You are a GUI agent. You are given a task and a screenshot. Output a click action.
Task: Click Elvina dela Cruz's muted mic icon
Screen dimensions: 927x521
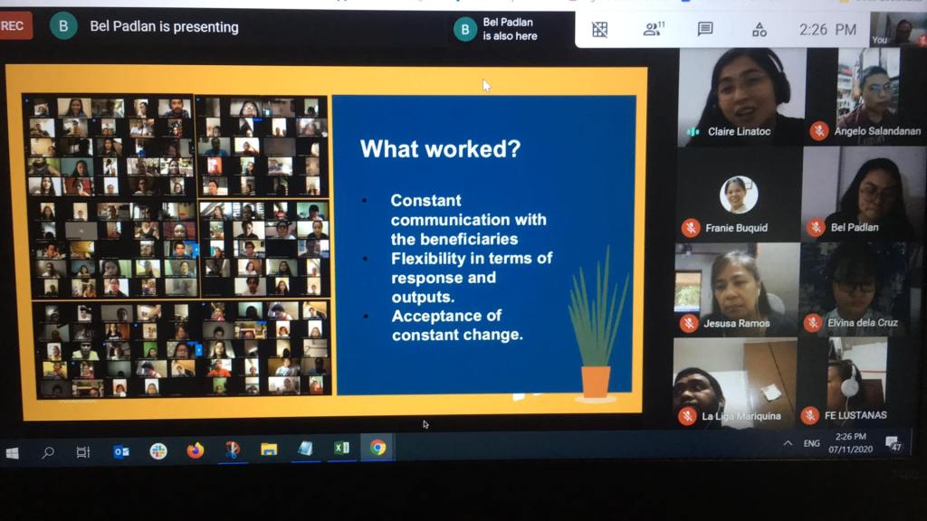pos(814,323)
